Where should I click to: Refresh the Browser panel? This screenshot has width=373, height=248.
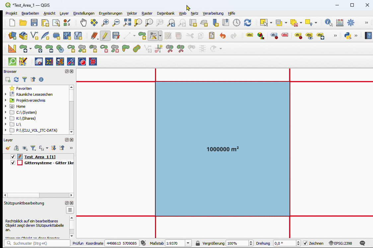click(16, 79)
